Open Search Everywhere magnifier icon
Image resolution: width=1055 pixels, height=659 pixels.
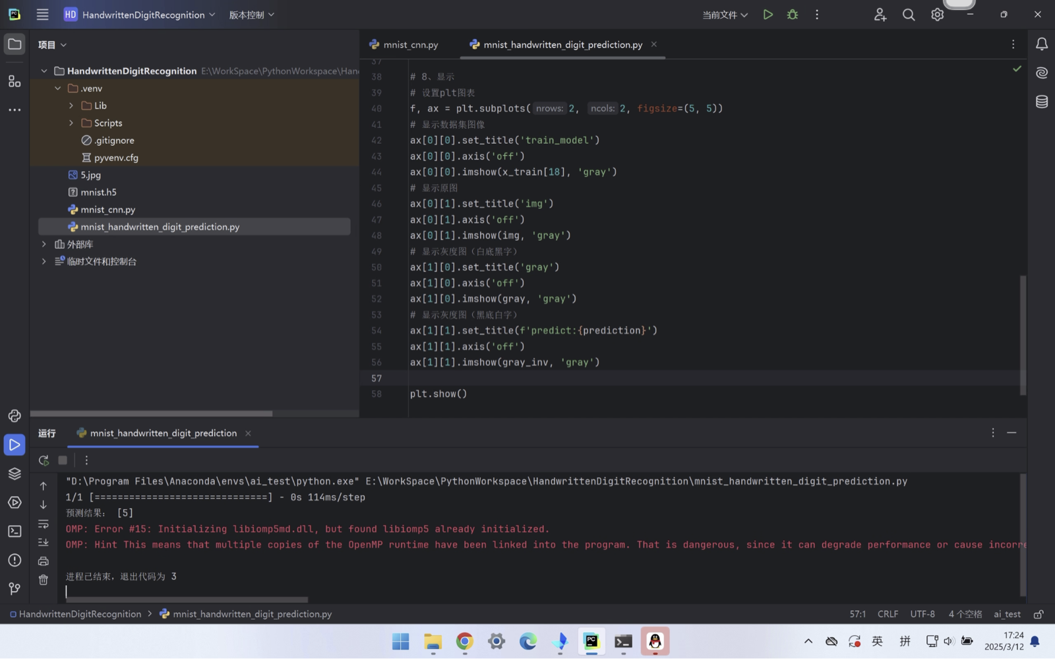909,15
